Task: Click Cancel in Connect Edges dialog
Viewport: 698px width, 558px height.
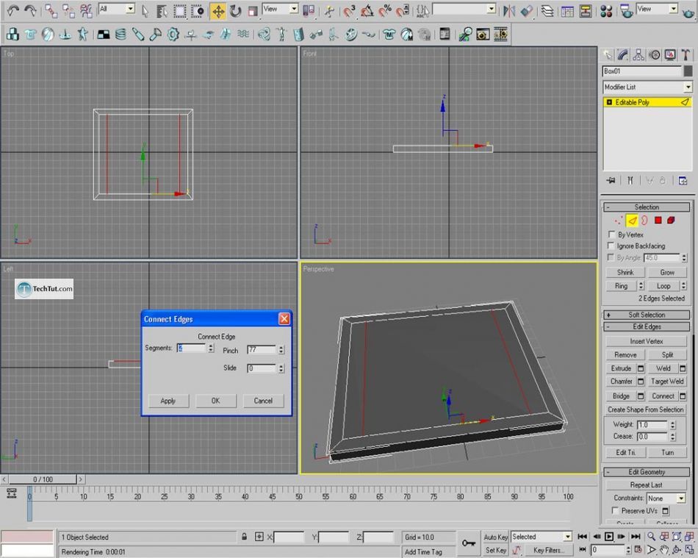Action: 263,401
